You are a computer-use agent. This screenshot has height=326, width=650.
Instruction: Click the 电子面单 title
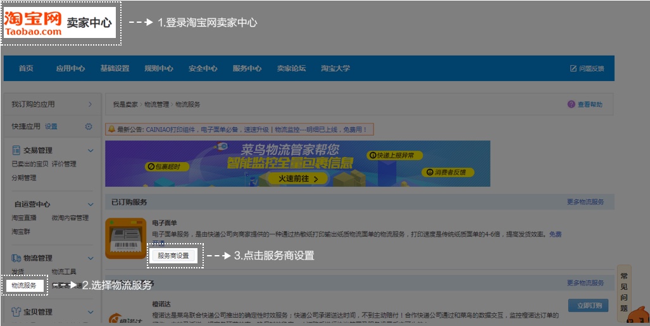pyautogui.click(x=165, y=223)
